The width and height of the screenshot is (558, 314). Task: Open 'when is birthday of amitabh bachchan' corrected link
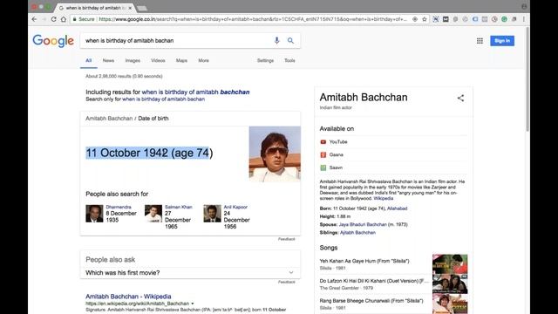click(x=195, y=92)
